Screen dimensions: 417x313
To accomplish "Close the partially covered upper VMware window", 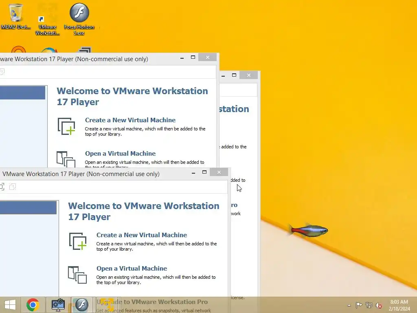I will [207, 57].
